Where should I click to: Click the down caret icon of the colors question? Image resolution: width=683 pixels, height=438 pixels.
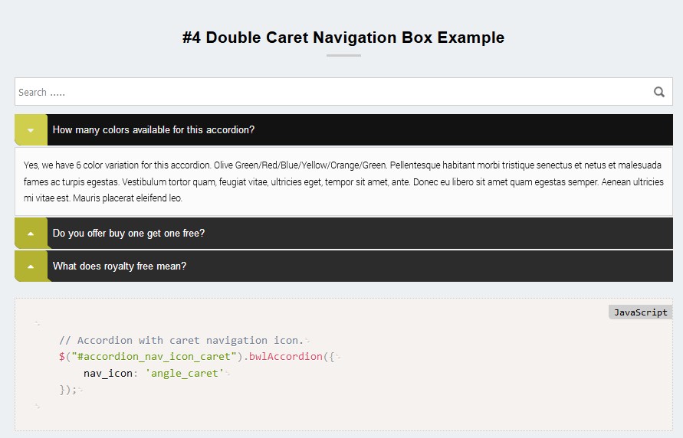(31, 130)
